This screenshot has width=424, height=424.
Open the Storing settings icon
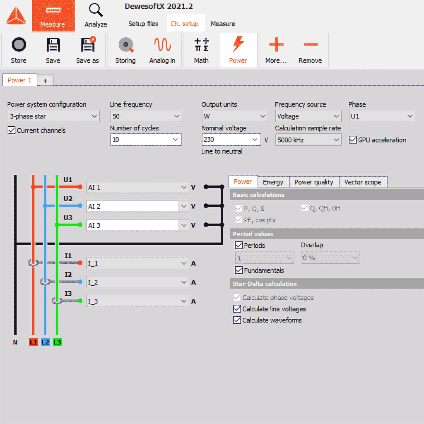pos(125,45)
